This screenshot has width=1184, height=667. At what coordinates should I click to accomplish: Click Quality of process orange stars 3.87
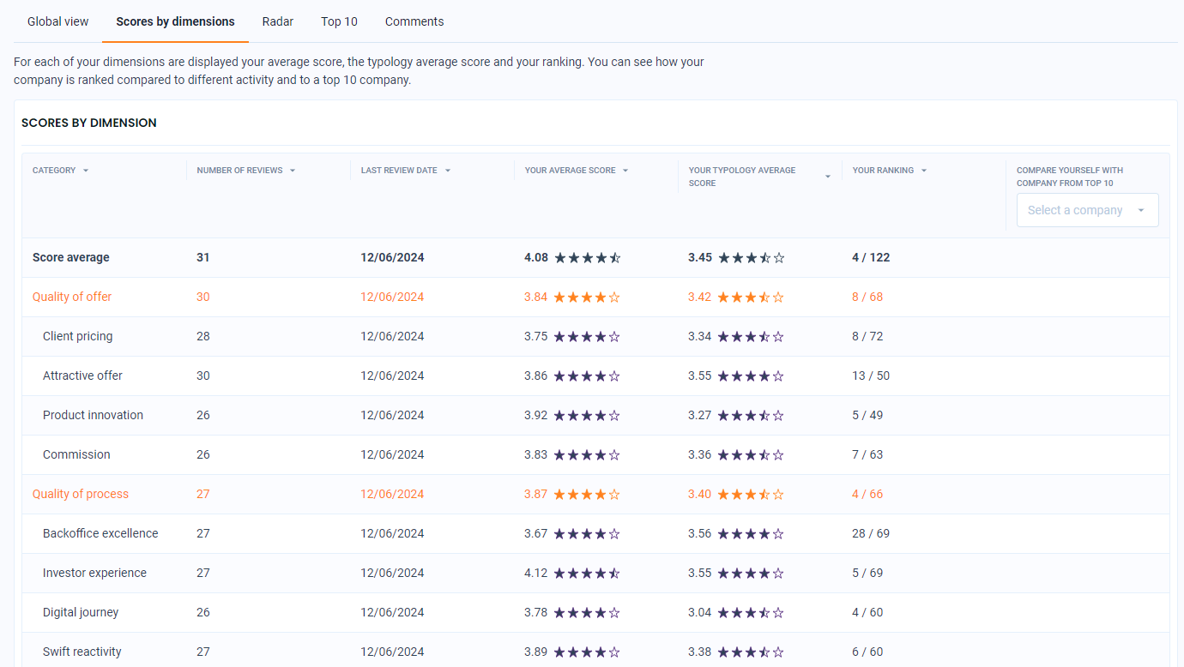[x=587, y=494]
